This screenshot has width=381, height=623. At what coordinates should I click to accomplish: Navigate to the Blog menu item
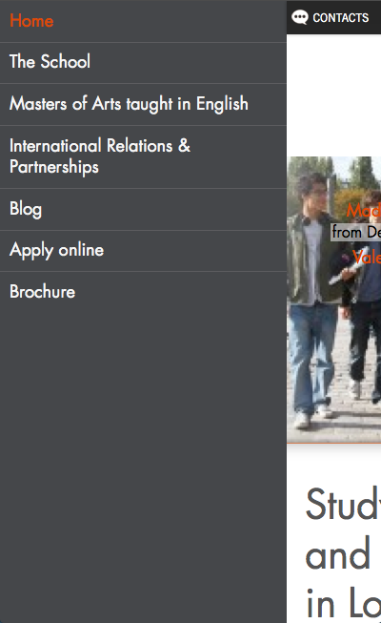[143, 209]
